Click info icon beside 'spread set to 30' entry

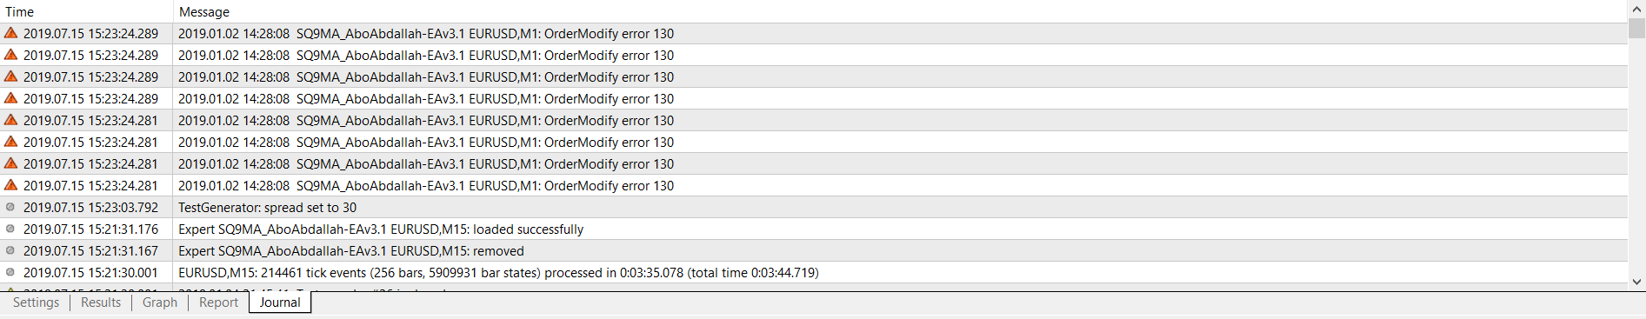(10, 207)
